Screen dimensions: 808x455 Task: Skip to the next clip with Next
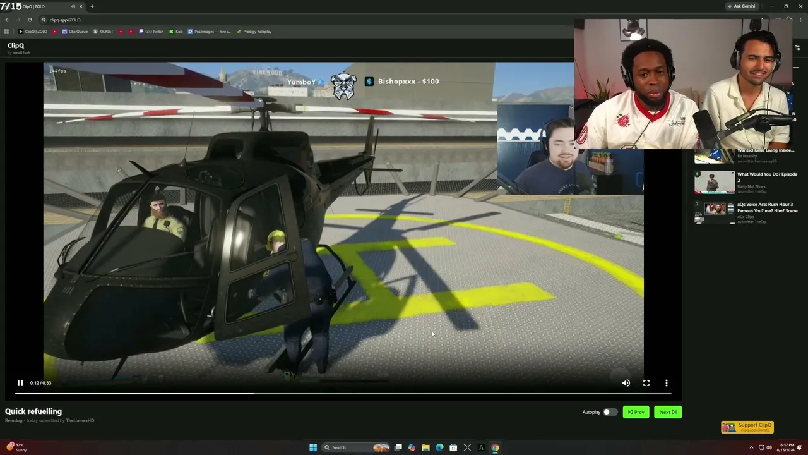668,412
